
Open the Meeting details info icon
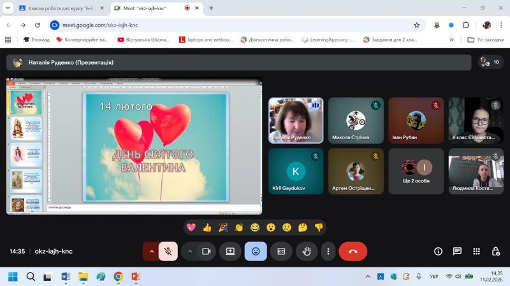point(438,251)
